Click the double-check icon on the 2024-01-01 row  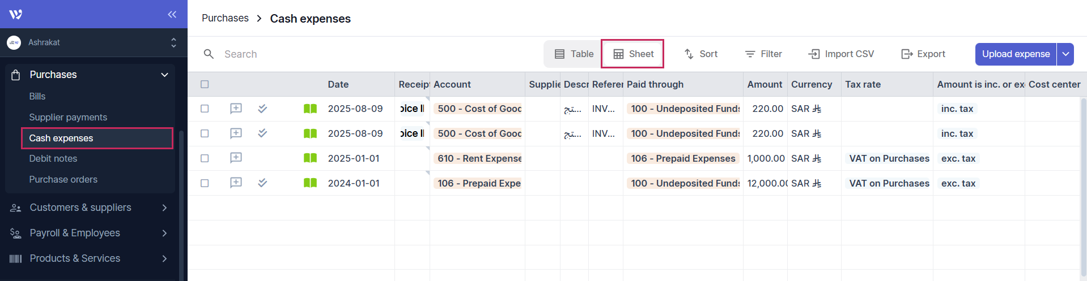click(x=262, y=183)
